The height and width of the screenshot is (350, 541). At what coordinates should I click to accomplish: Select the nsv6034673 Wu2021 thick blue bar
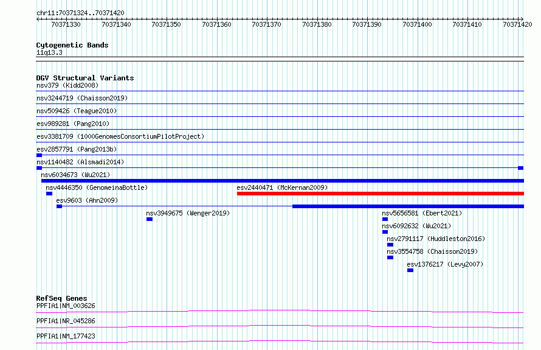283,181
